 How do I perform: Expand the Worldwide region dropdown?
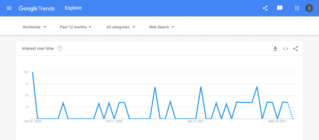(x=35, y=27)
